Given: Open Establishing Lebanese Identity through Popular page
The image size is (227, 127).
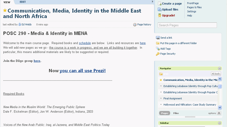Looking at the screenshot, I should coord(191,92).
